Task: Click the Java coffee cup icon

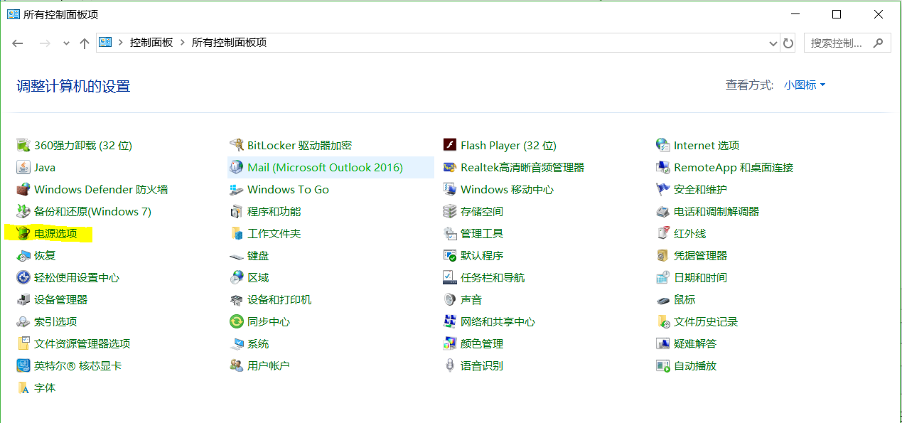Action: (x=23, y=167)
